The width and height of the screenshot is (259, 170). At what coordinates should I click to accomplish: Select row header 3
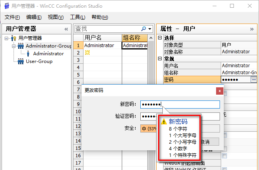coord(78,60)
